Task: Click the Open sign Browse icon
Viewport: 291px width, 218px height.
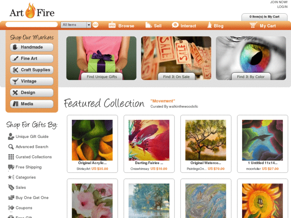Action: (112, 25)
